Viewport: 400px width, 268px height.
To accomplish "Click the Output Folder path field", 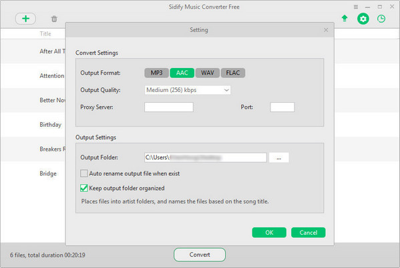I will pos(206,157).
